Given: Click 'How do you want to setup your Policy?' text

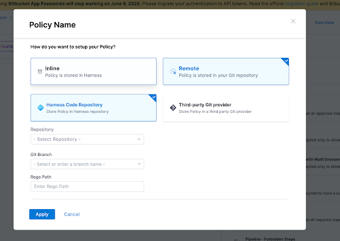Looking at the screenshot, I should (73, 46).
